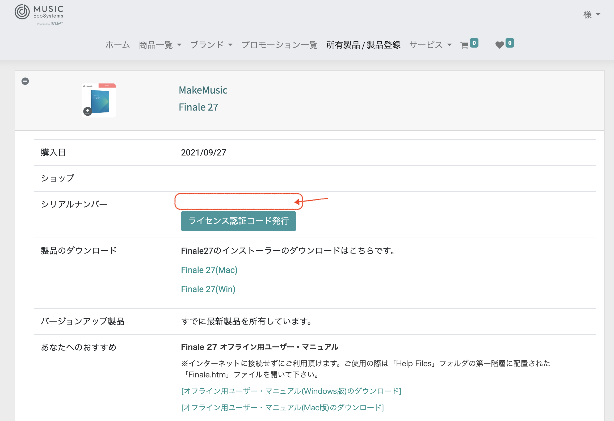Click Finale 27 オフライン用ユーザー・マニュアル heading
Viewport: 614px width, 421px height.
tap(259, 347)
